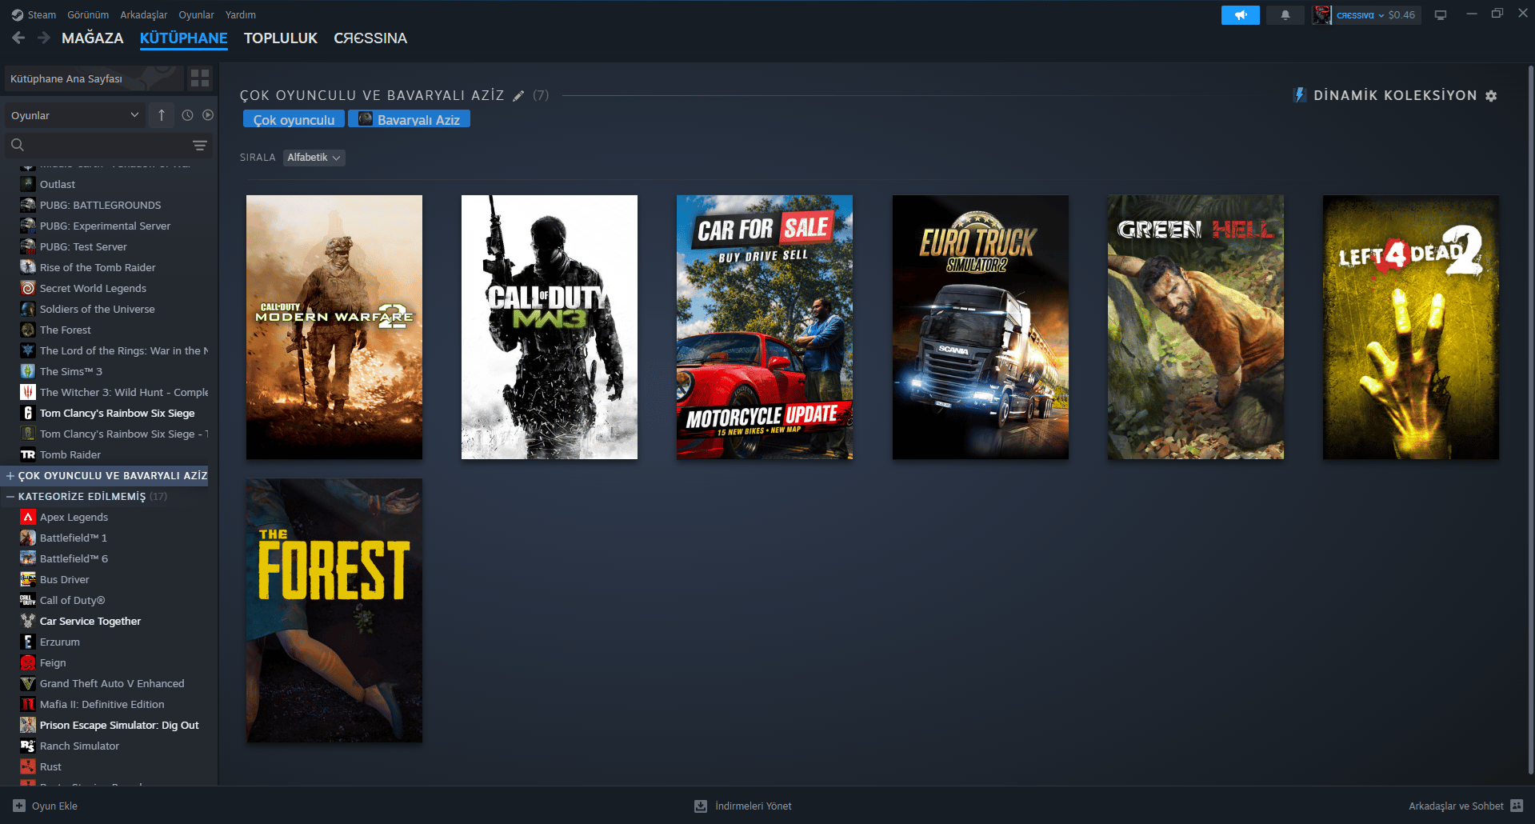Screen dimensions: 1535x824
Task: Click the Add Game plus icon
Action: [19, 806]
